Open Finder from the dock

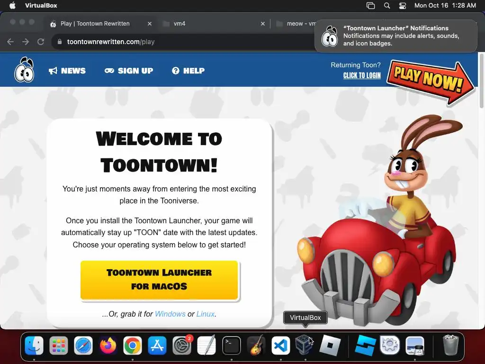pyautogui.click(x=34, y=346)
